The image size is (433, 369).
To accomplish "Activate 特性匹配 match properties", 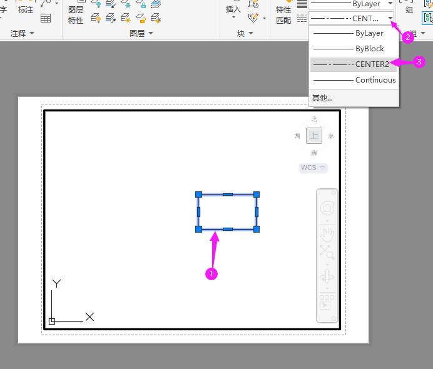I will pyautogui.click(x=283, y=15).
